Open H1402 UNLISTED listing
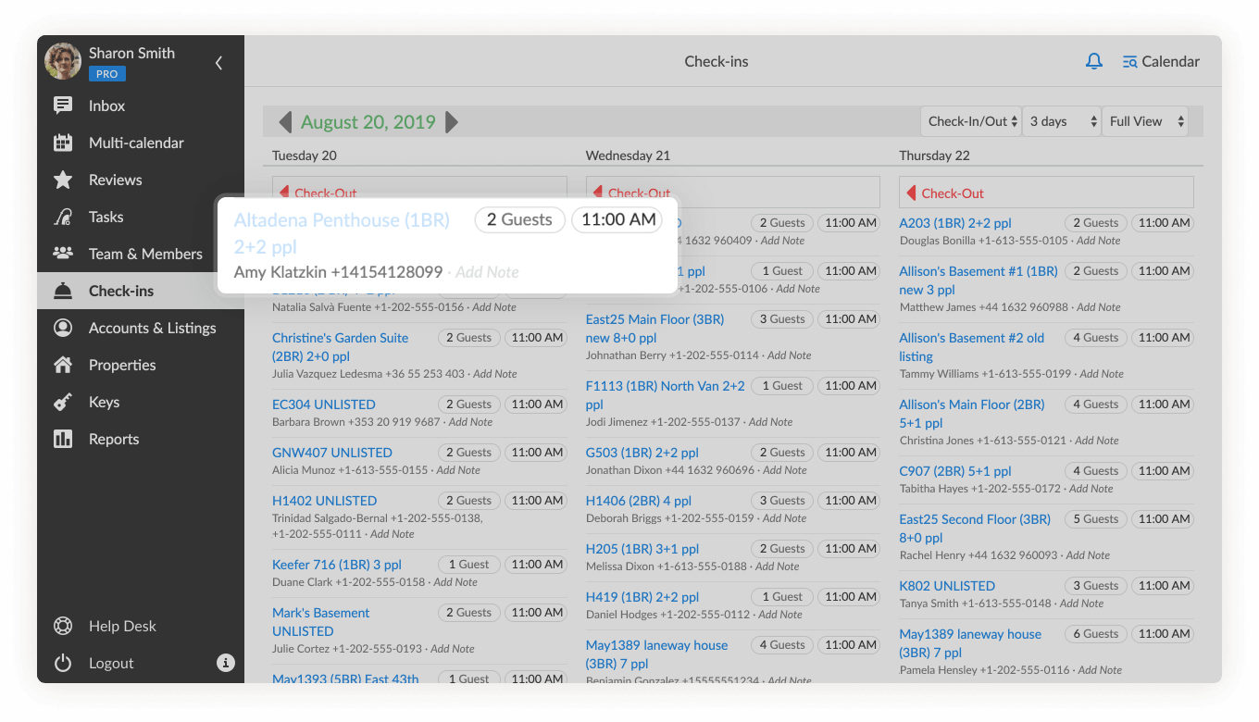 (x=325, y=501)
